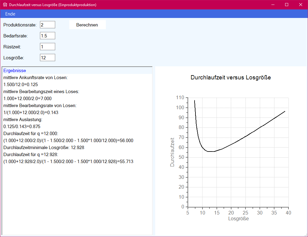
Task: Click the Produktionsrate input field
Action: pos(47,25)
